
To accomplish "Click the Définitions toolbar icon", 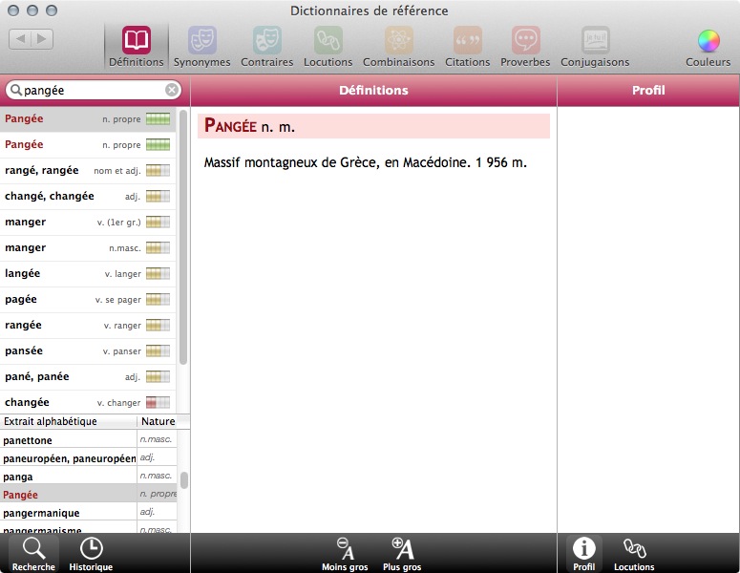I will [x=136, y=46].
